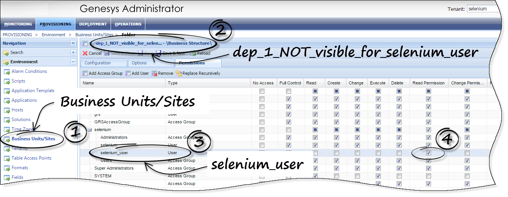
Task: Expand the Search navigation section
Action: [73, 52]
